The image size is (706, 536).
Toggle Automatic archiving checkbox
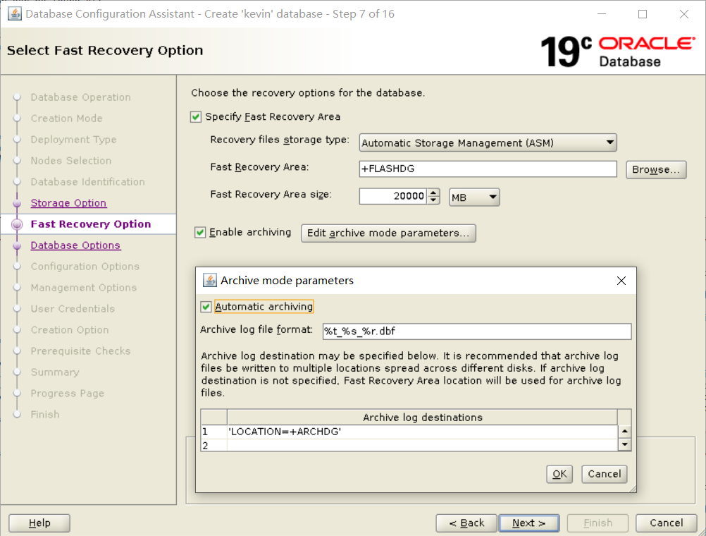tap(206, 307)
